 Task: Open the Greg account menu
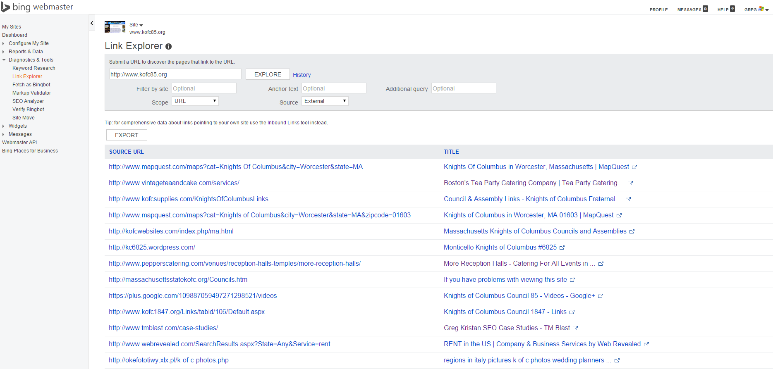(756, 9)
